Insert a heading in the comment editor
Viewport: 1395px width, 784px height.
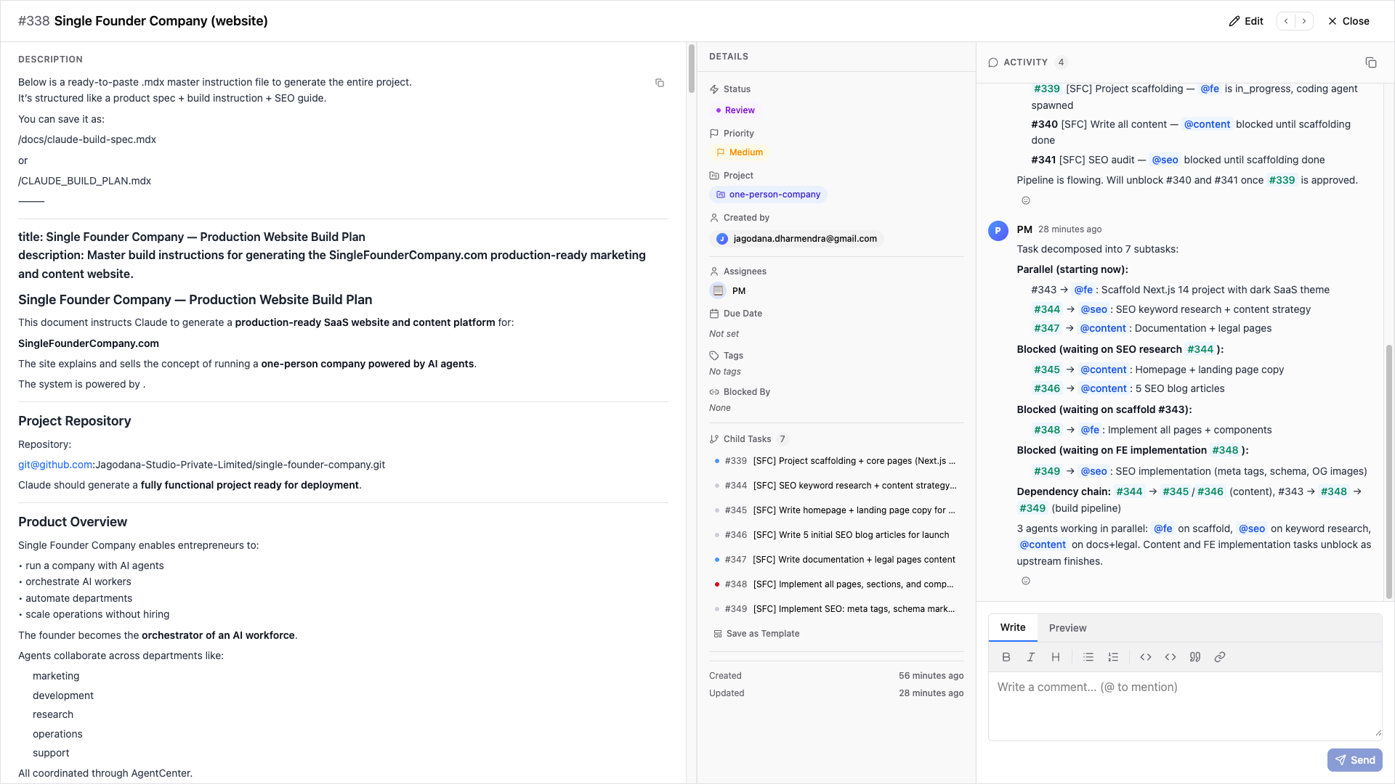tap(1056, 657)
